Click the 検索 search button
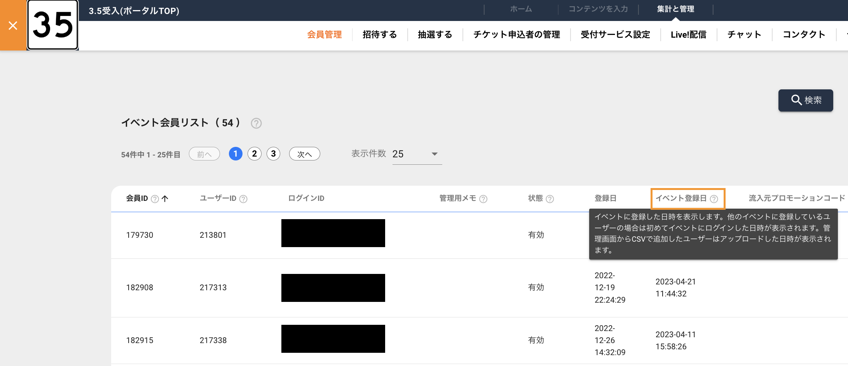The width and height of the screenshot is (848, 366). [x=806, y=100]
